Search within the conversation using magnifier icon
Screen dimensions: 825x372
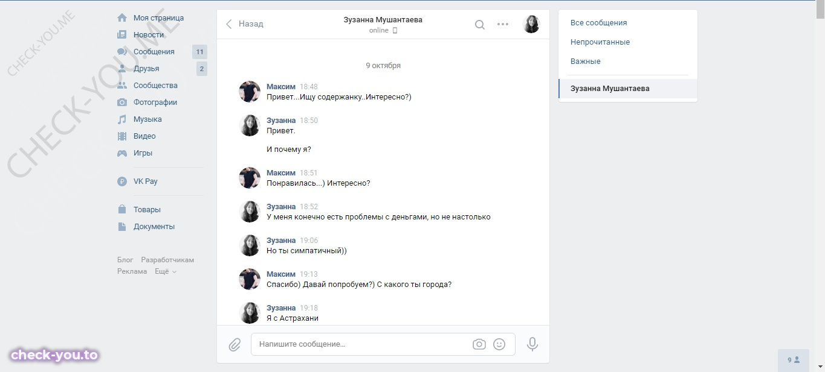click(x=480, y=25)
